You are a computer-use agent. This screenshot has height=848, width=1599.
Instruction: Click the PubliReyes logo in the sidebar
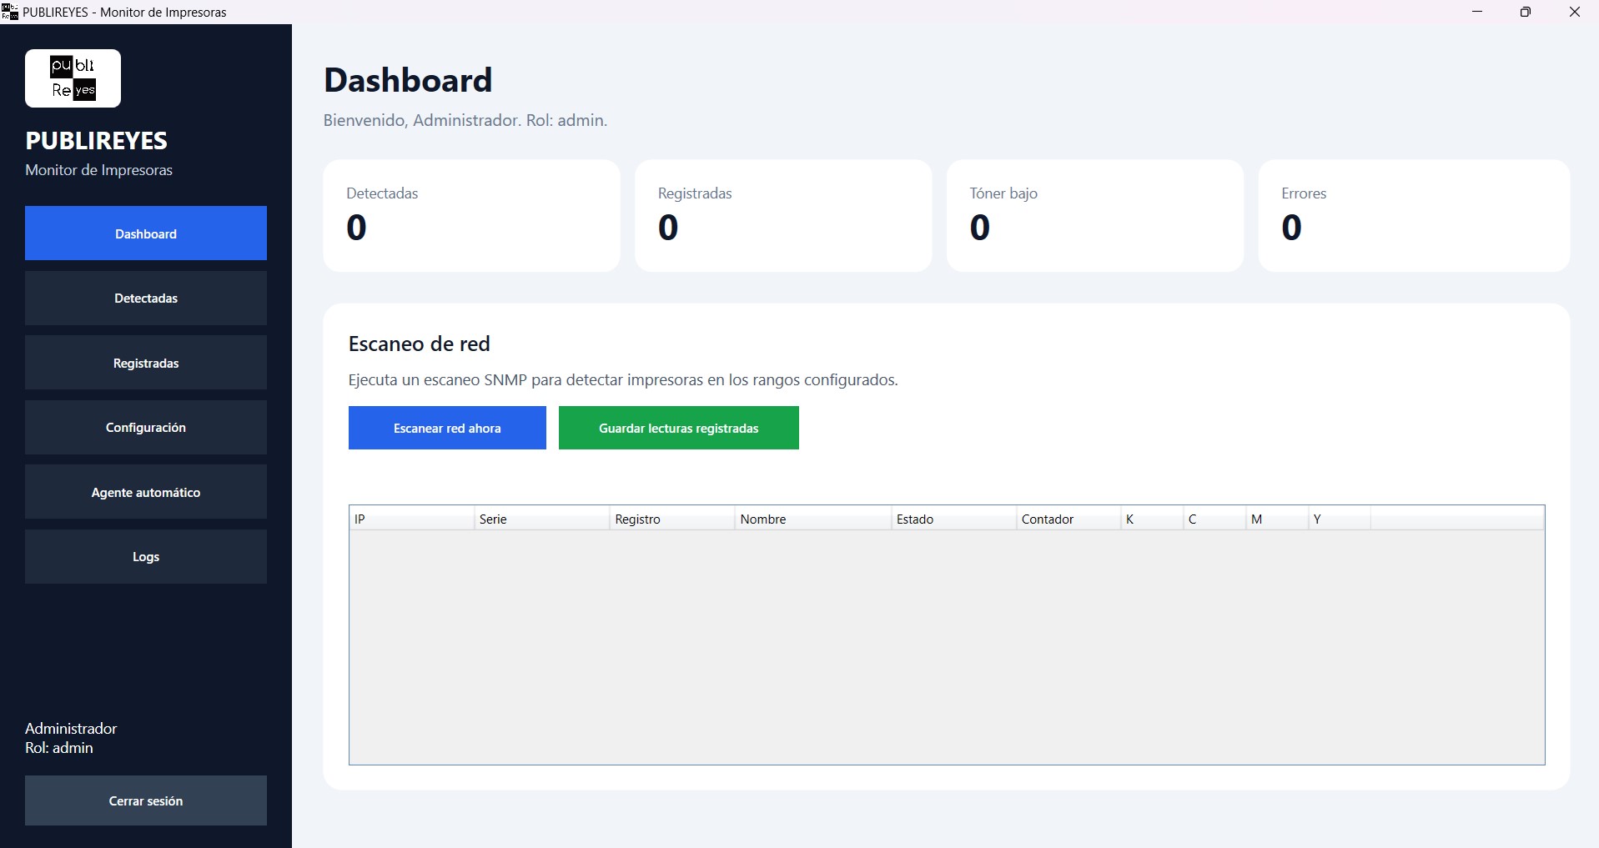click(x=73, y=78)
